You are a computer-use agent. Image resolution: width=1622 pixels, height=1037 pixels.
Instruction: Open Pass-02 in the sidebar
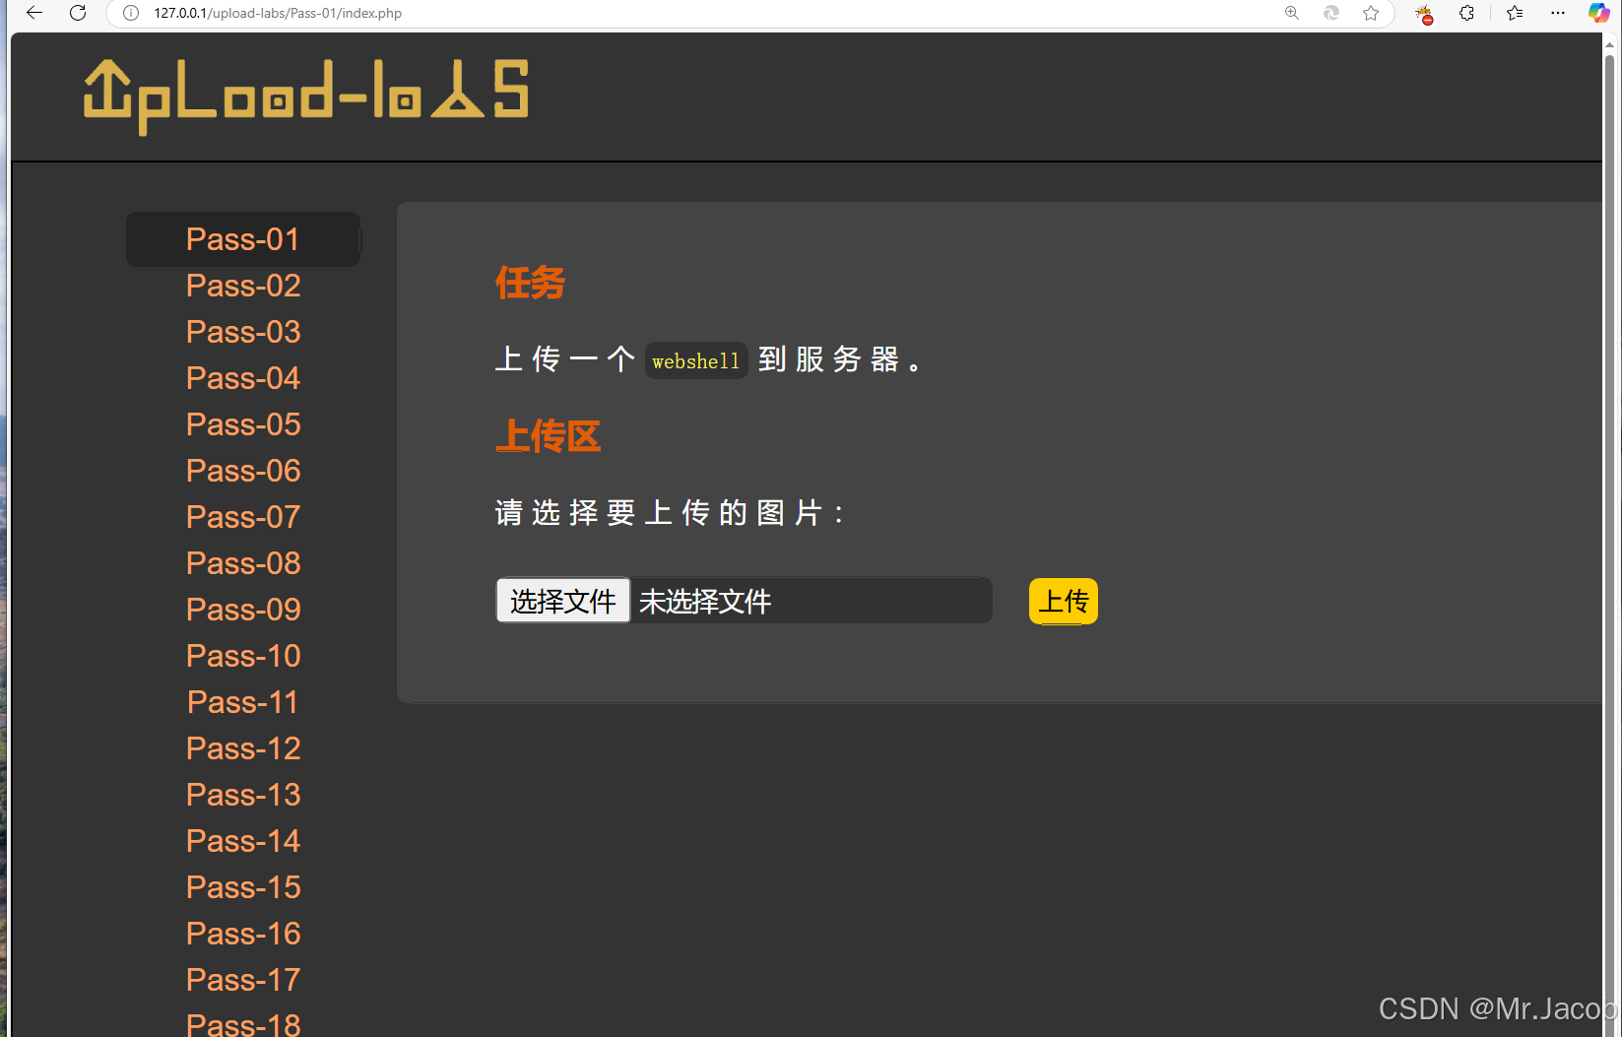tap(243, 286)
